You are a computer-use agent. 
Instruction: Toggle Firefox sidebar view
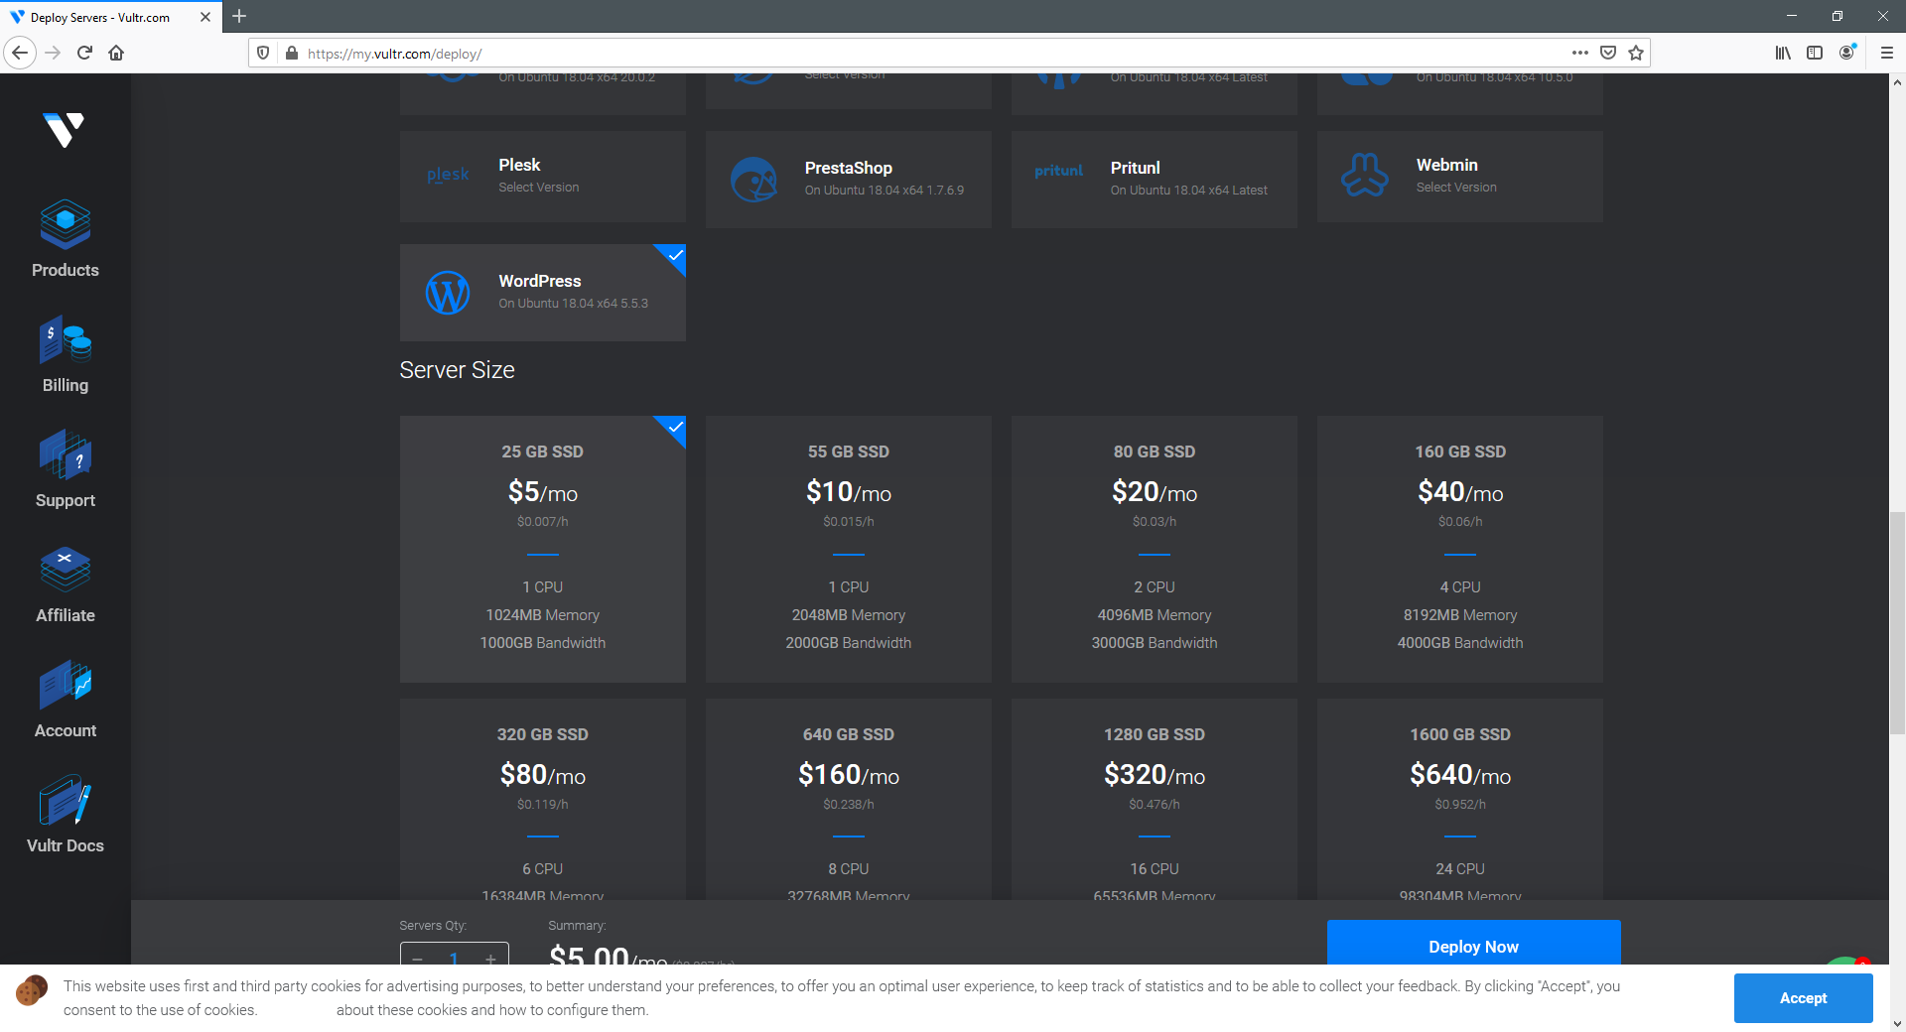pyautogui.click(x=1815, y=53)
